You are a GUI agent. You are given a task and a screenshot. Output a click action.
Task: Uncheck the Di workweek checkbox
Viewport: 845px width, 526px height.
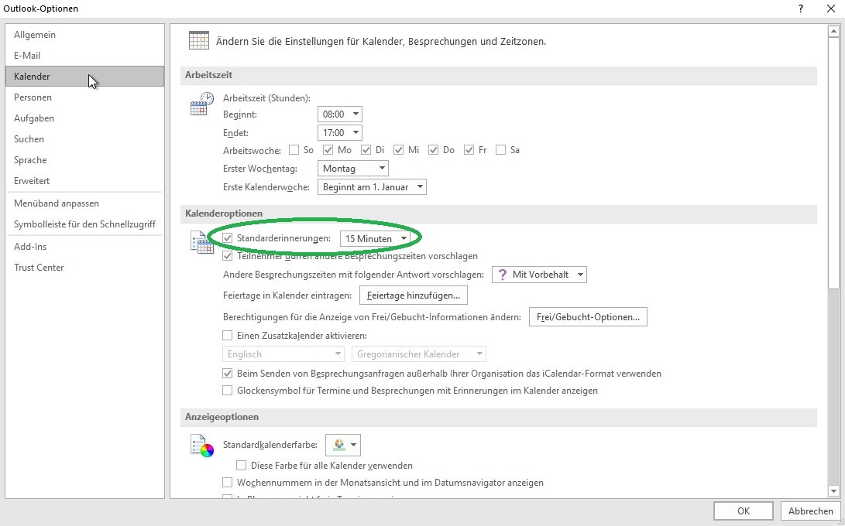coord(366,149)
